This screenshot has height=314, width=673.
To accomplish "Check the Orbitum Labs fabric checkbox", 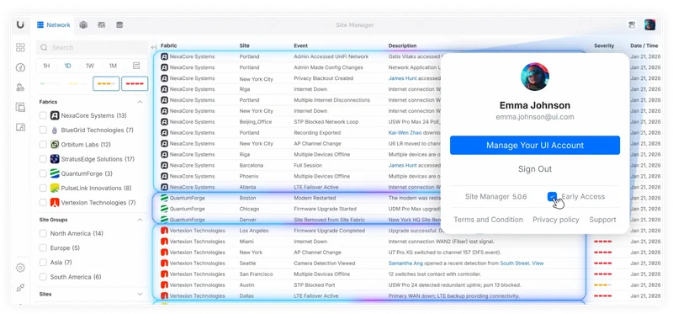I will (43, 144).
